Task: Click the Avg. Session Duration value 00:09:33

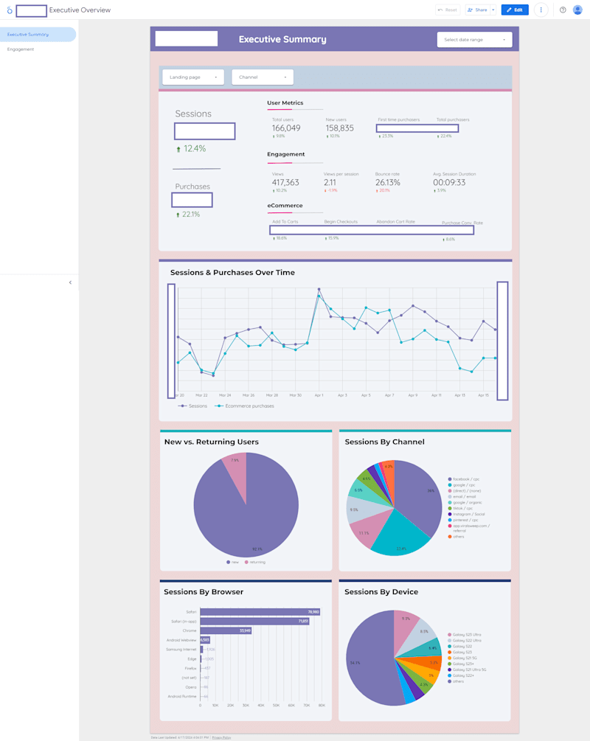Action: pyautogui.click(x=449, y=182)
